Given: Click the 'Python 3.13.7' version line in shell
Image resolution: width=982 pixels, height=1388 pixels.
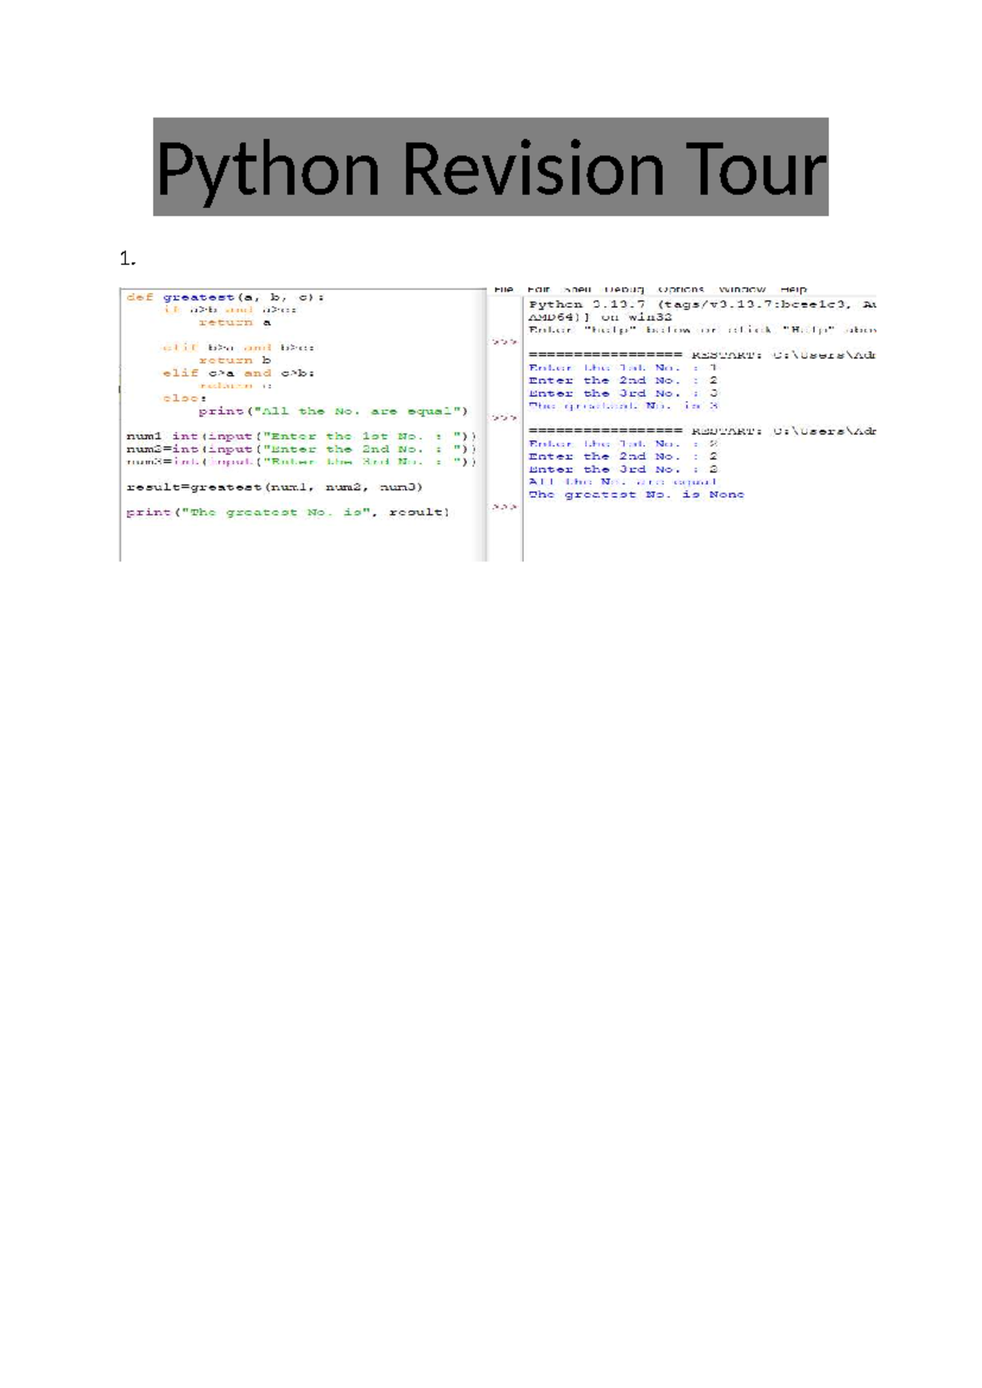Looking at the screenshot, I should pyautogui.click(x=702, y=304).
